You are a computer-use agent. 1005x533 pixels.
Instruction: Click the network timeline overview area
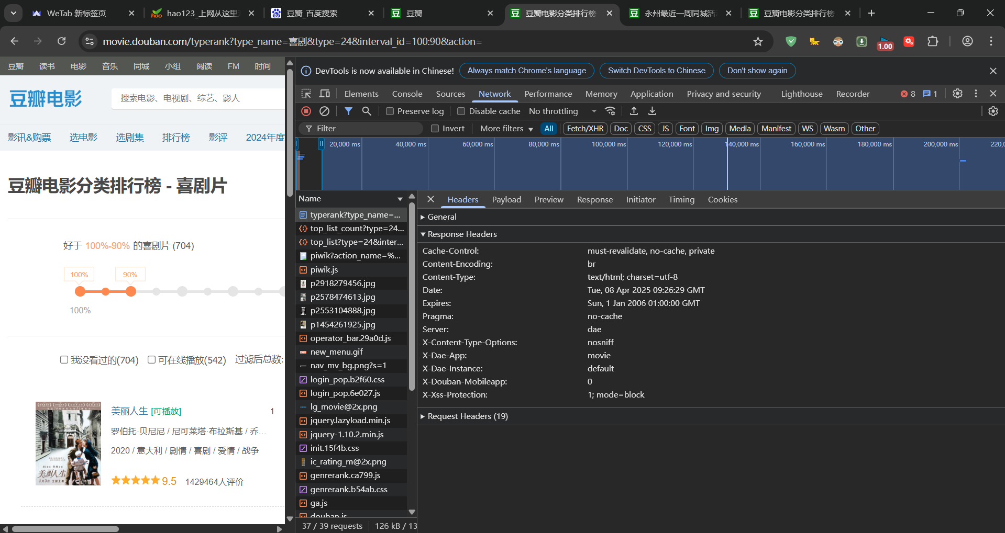650,164
